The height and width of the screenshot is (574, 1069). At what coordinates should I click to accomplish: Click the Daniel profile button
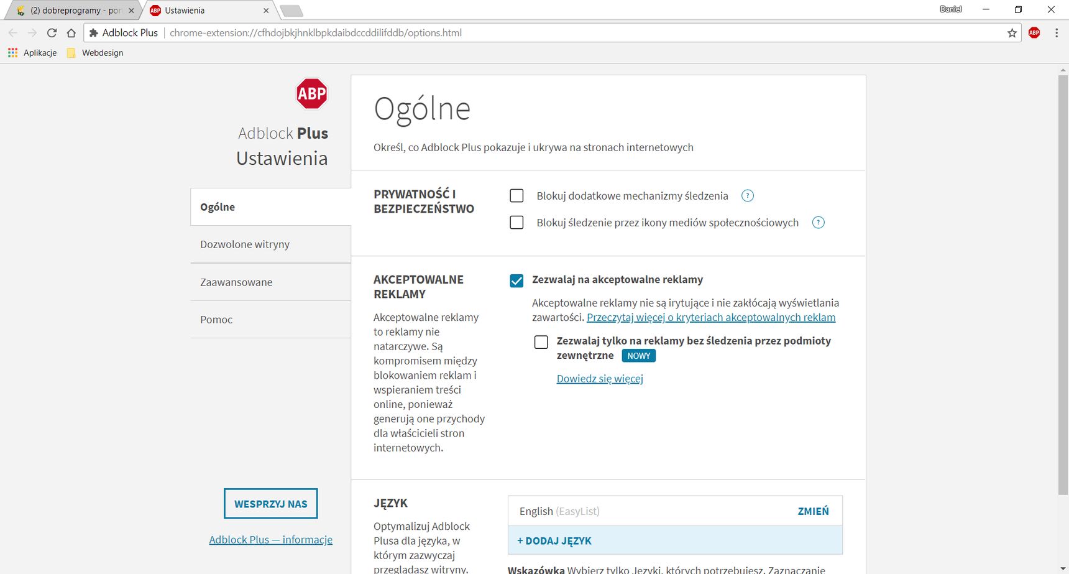(950, 9)
